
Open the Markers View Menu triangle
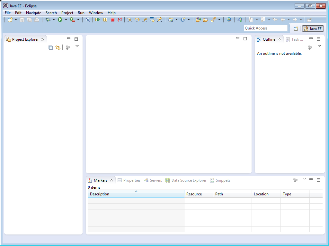tap(305, 179)
